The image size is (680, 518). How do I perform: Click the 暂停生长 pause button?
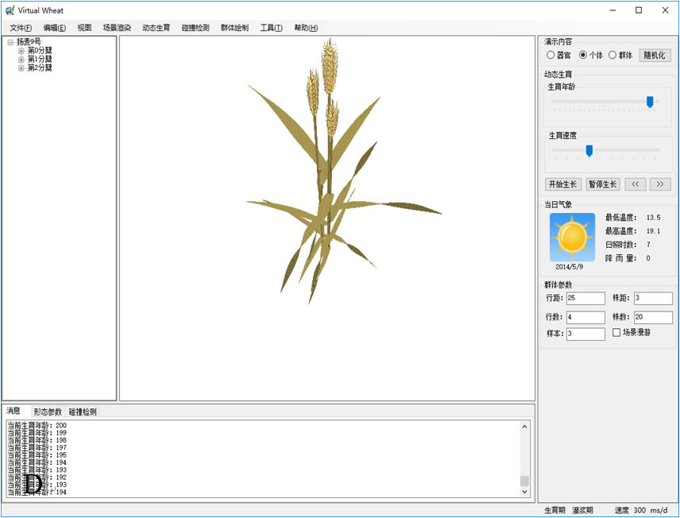click(x=602, y=184)
